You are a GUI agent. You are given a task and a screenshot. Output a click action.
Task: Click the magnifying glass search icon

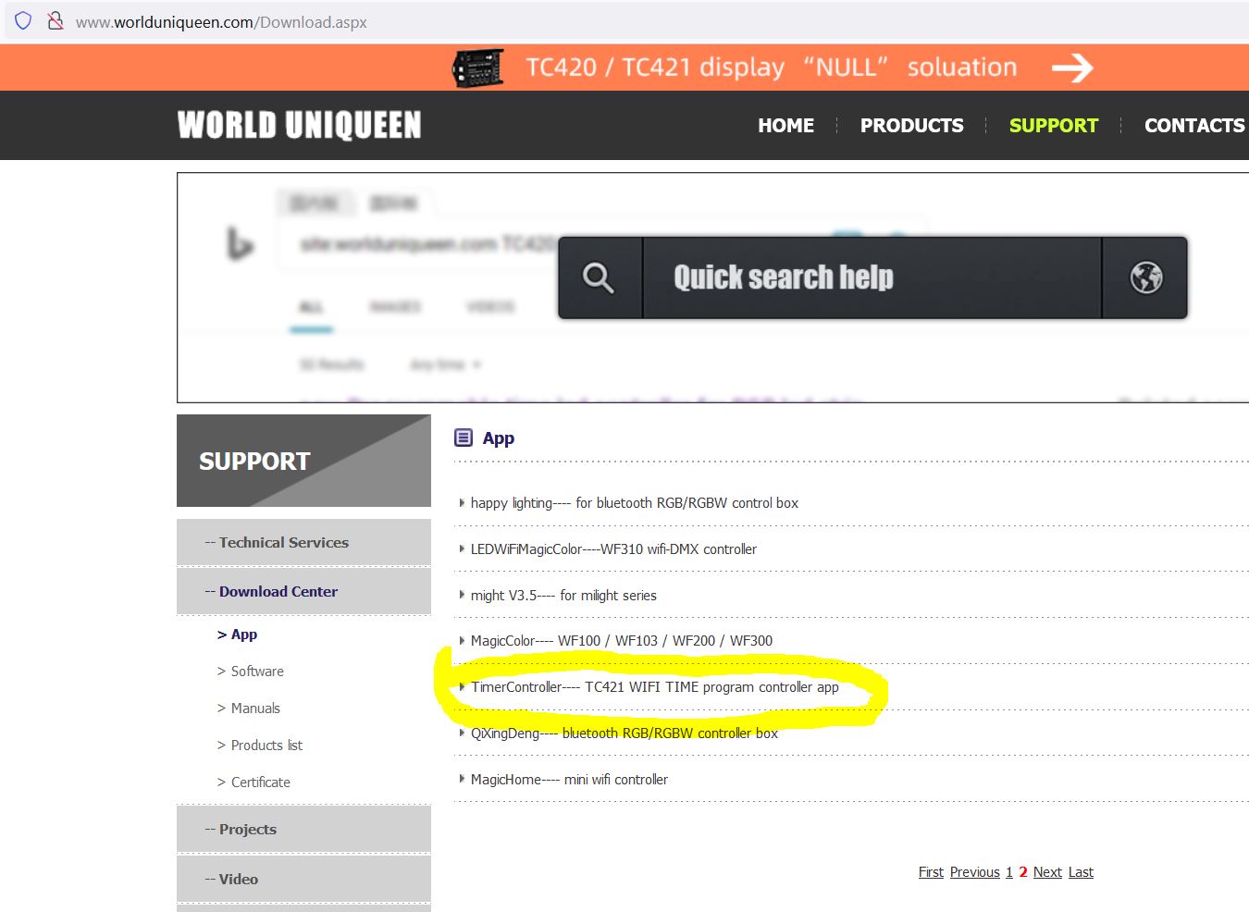tap(598, 277)
